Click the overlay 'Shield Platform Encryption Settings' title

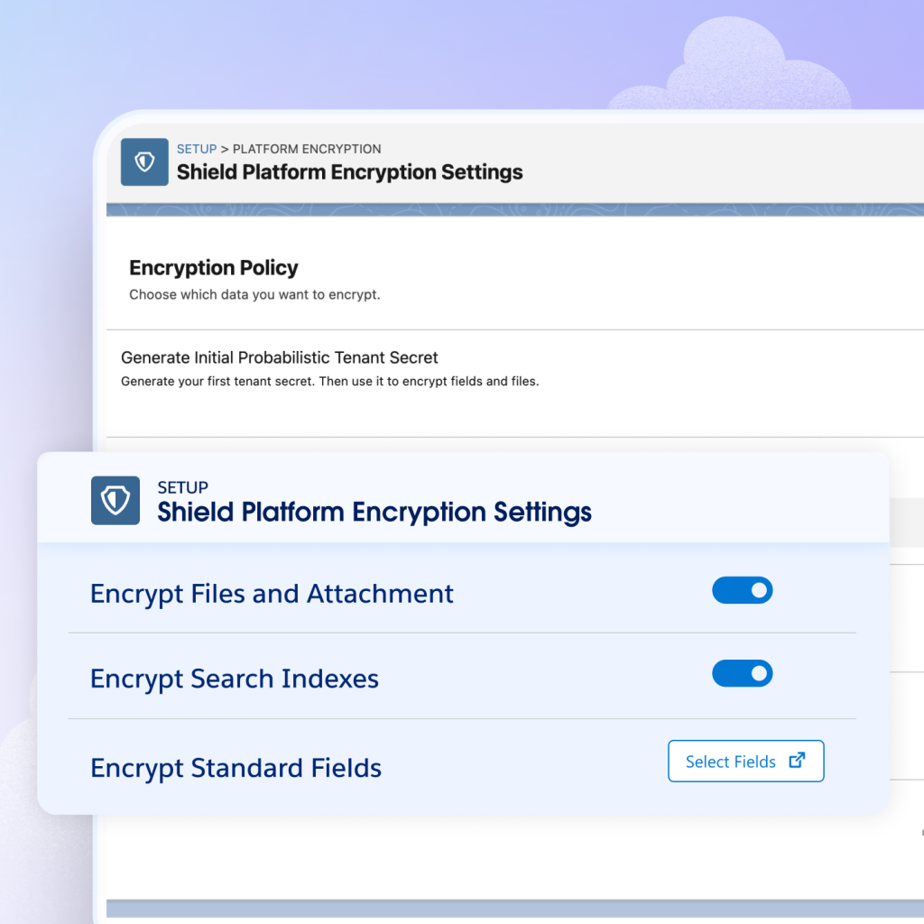374,513
